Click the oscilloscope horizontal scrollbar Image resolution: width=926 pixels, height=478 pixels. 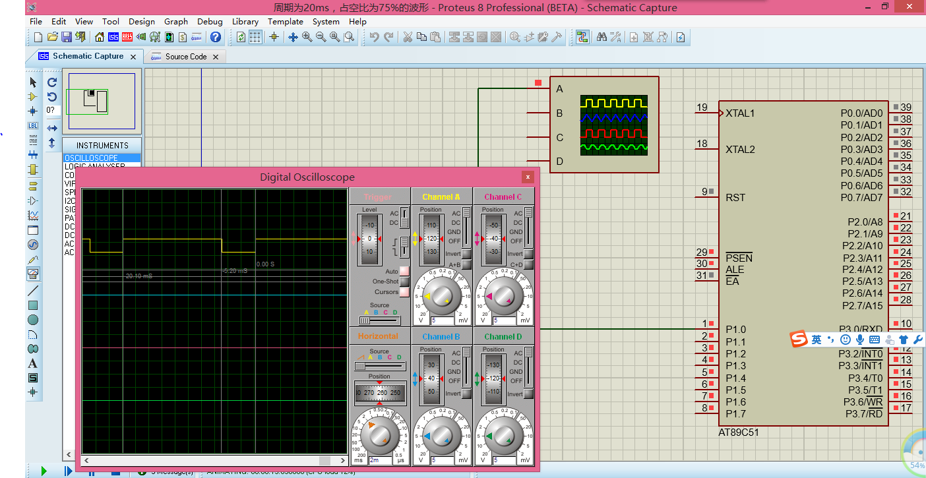tap(214, 460)
